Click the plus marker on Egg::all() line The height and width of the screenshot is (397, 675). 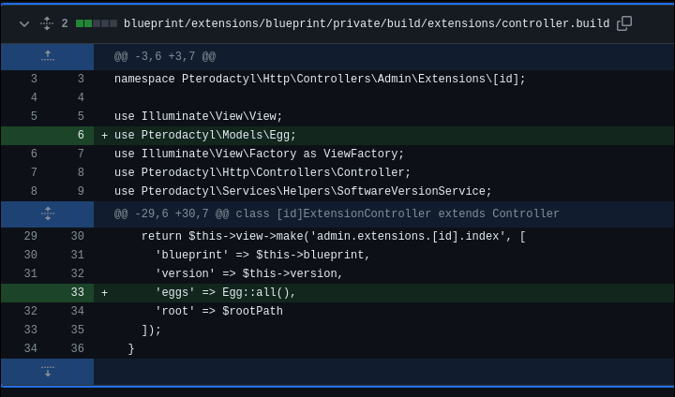[x=105, y=293]
